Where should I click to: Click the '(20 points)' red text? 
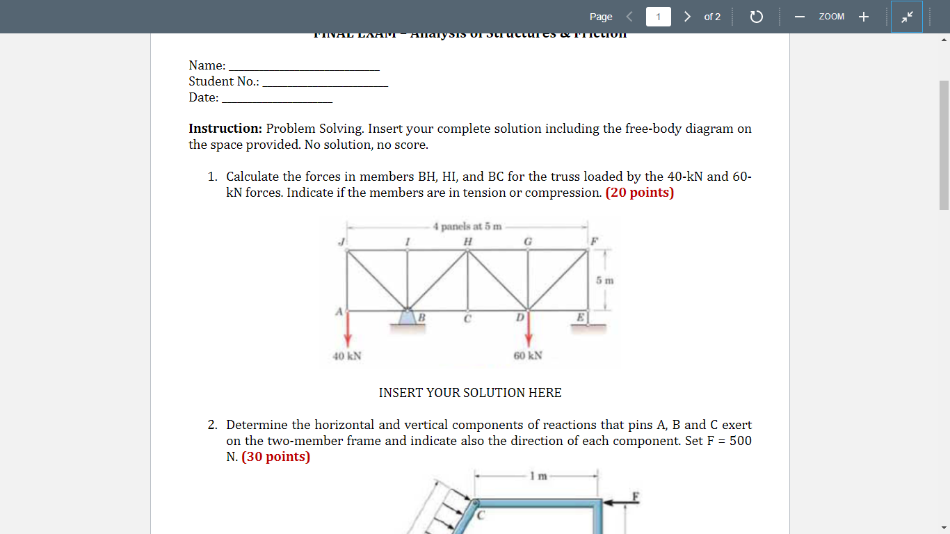pyautogui.click(x=639, y=193)
